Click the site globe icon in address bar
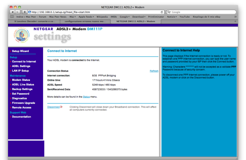This screenshot has width=246, height=160. point(30,12)
